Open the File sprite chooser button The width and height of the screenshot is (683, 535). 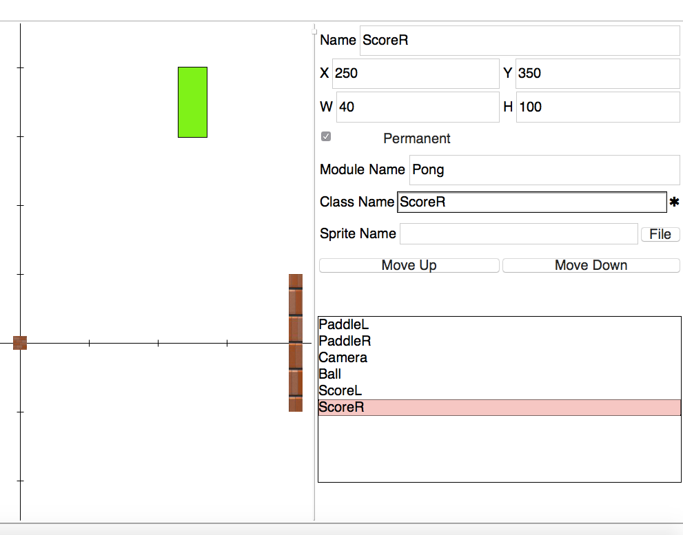click(x=660, y=234)
